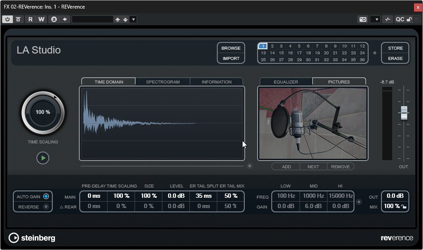Click the Mid gain 6.0 dB value
The image size is (423, 250).
point(313,206)
